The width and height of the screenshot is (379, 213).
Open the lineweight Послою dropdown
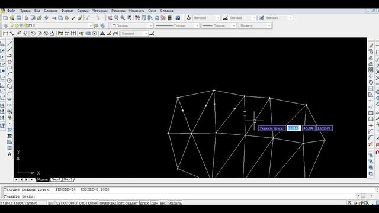point(219,25)
